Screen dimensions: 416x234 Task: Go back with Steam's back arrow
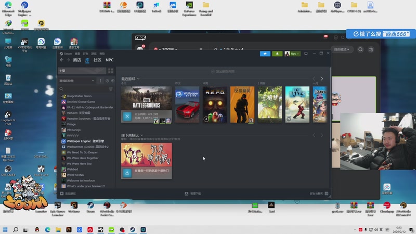61,60
